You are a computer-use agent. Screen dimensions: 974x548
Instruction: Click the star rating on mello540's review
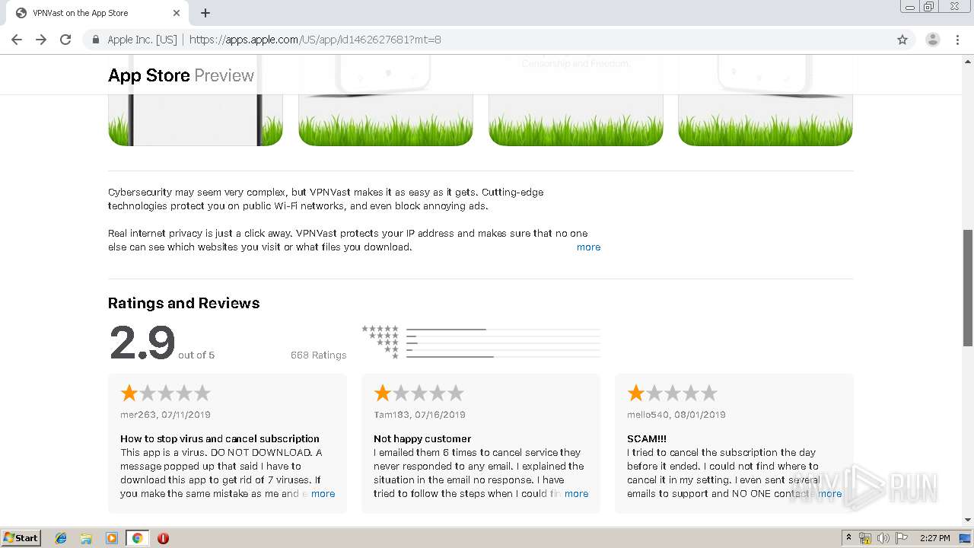point(672,393)
